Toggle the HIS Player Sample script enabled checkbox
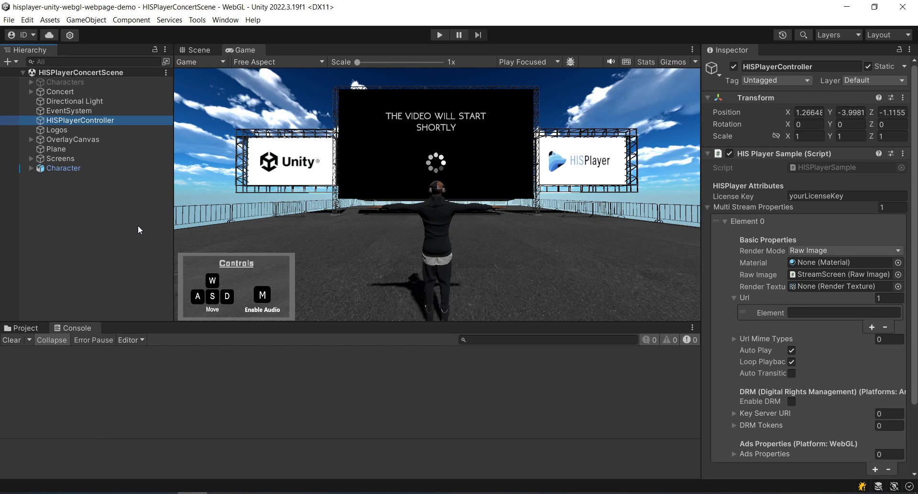The image size is (918, 494). tap(729, 153)
